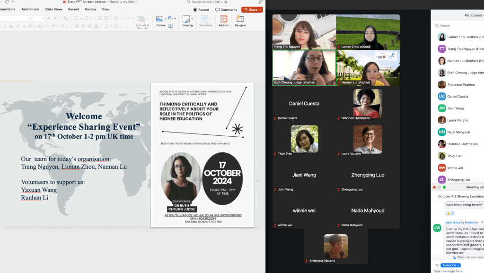
Task: Switch to the Slide Show tab
Action: tap(53, 9)
